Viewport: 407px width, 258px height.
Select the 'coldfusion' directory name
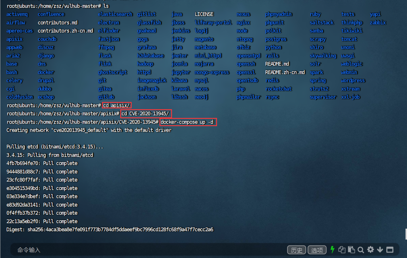pos(20,97)
